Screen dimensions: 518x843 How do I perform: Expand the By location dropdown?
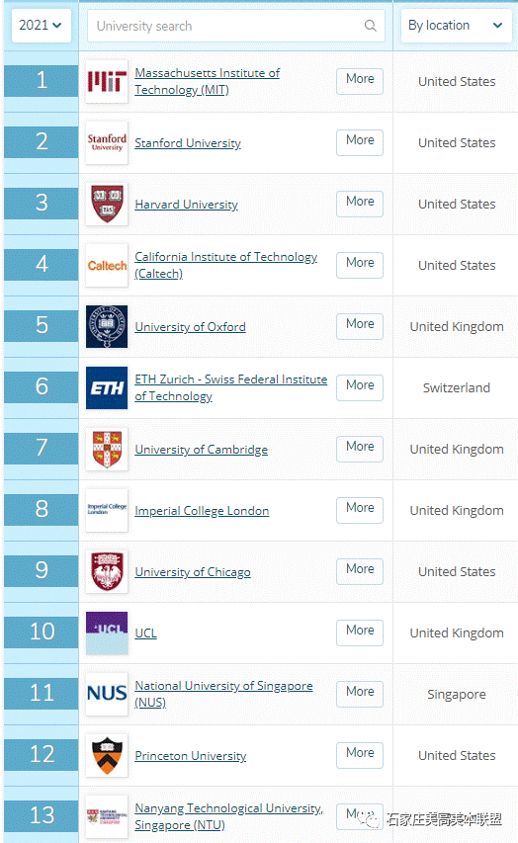[x=456, y=26]
